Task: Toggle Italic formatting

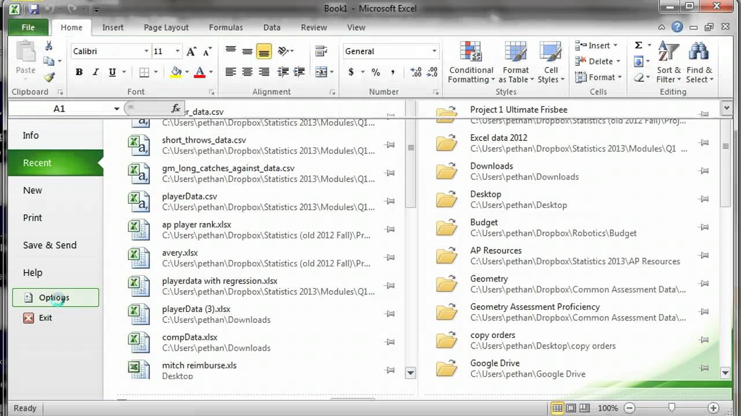Action: click(x=96, y=72)
